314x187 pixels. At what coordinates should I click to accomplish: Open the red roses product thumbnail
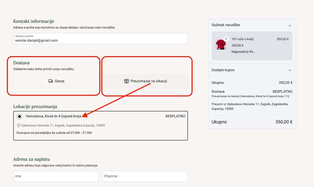point(221,45)
